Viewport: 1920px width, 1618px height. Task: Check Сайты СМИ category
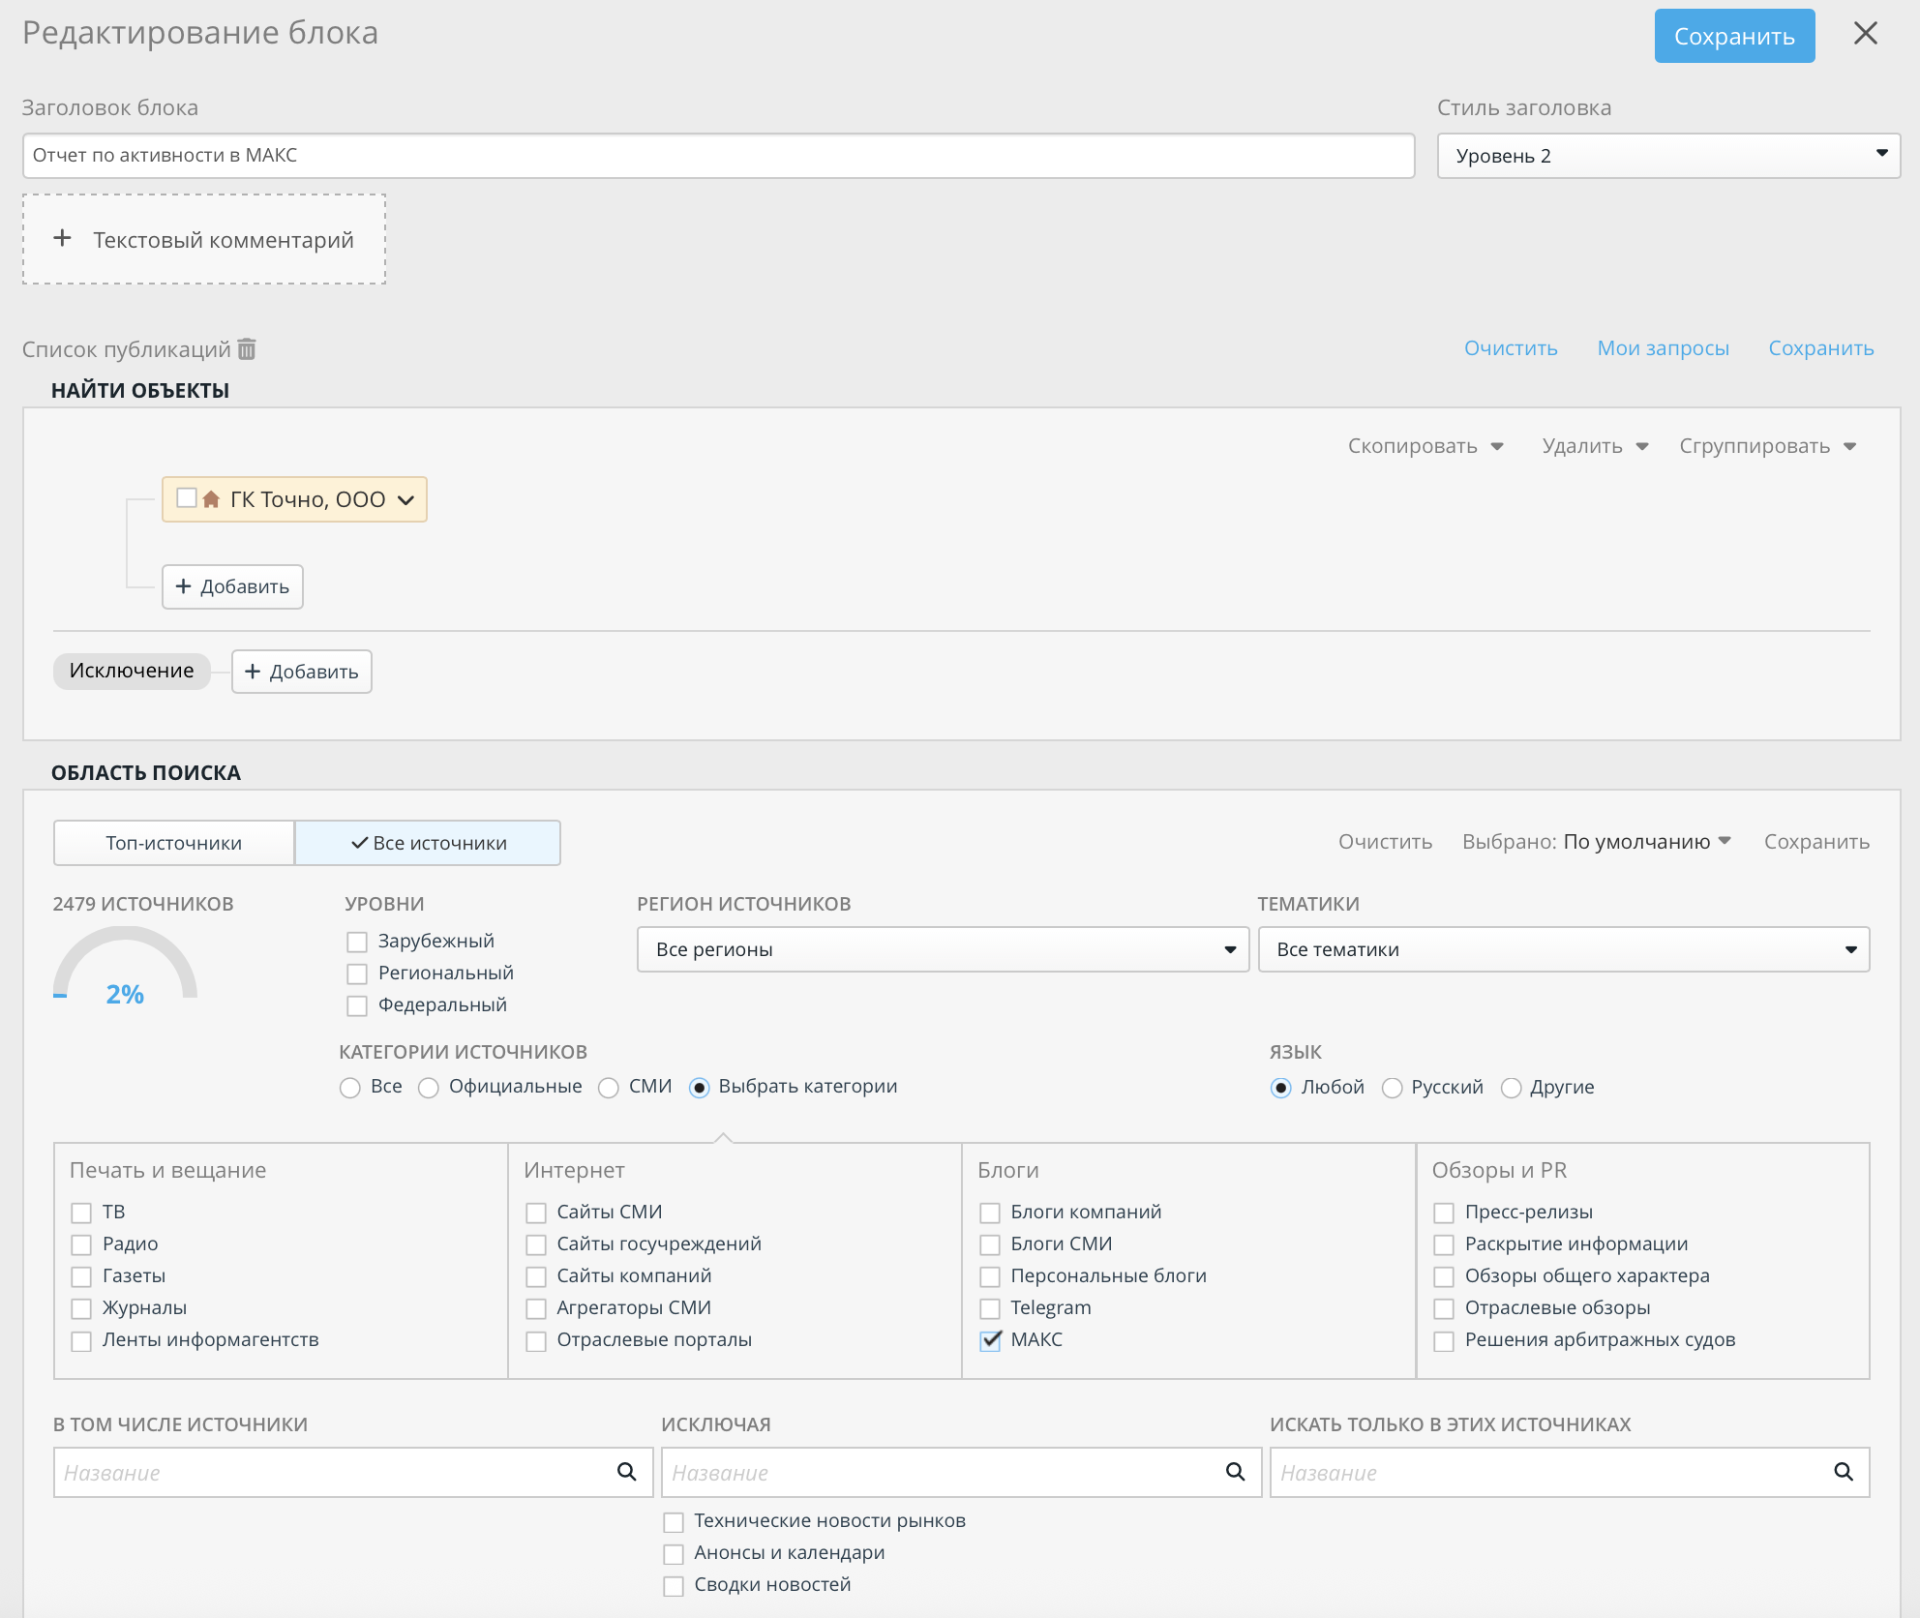click(536, 1213)
